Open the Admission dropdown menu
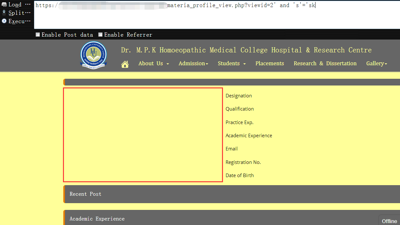Screen dimensions: 400x225 click(193, 64)
